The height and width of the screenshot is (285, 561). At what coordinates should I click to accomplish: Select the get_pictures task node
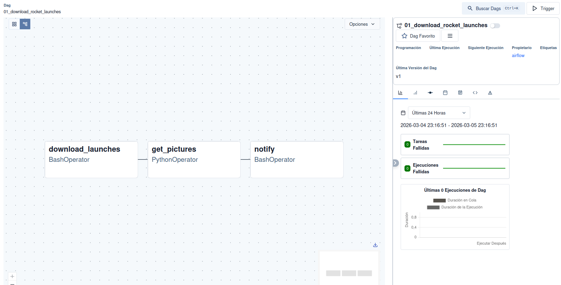point(194,159)
